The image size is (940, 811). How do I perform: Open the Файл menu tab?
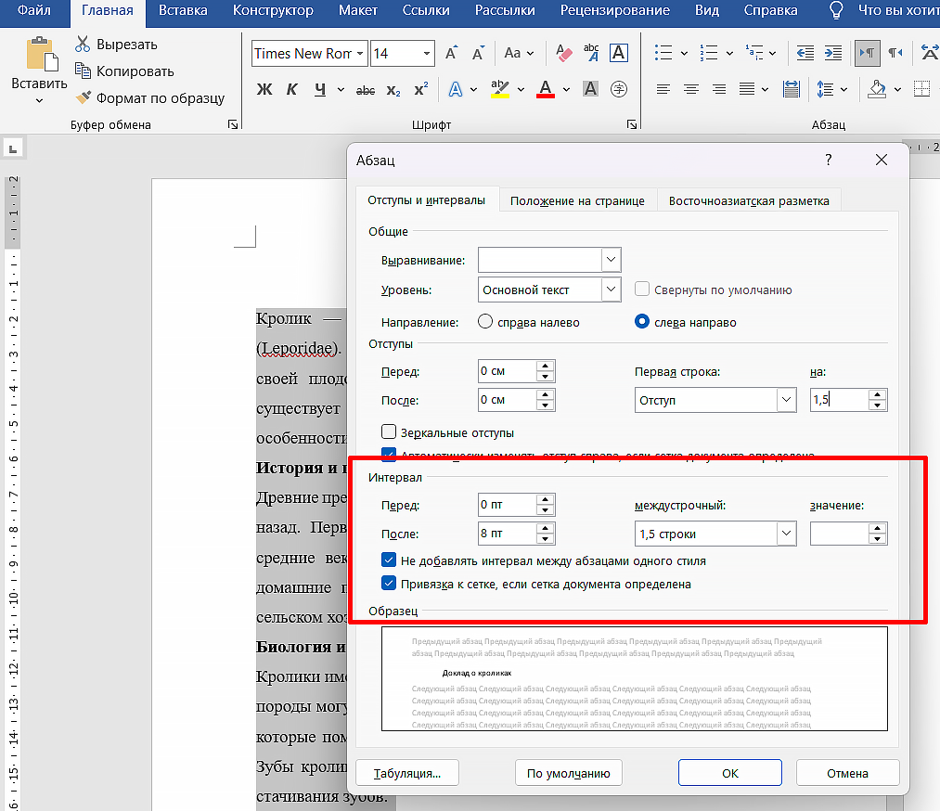point(34,11)
